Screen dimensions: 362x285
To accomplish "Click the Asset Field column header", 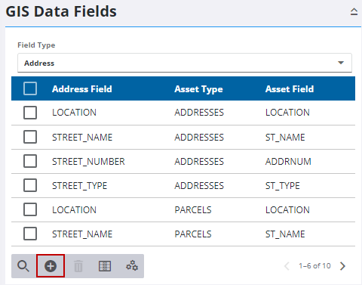I will point(290,89).
